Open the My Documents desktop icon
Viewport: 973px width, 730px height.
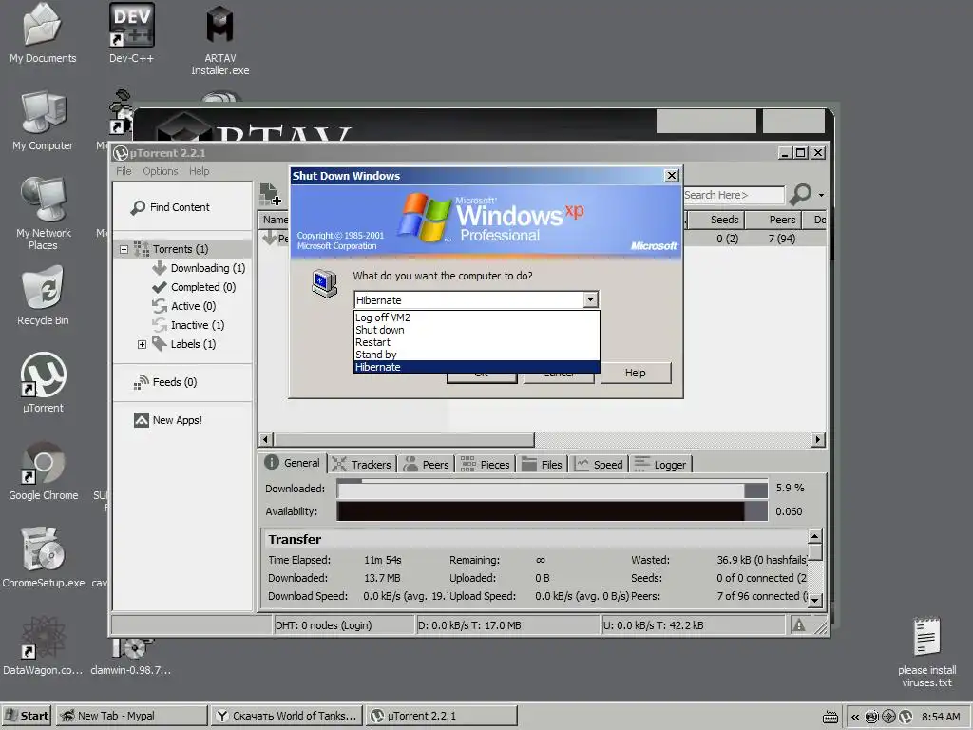click(42, 34)
